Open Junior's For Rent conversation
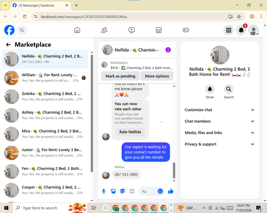 tap(45, 153)
